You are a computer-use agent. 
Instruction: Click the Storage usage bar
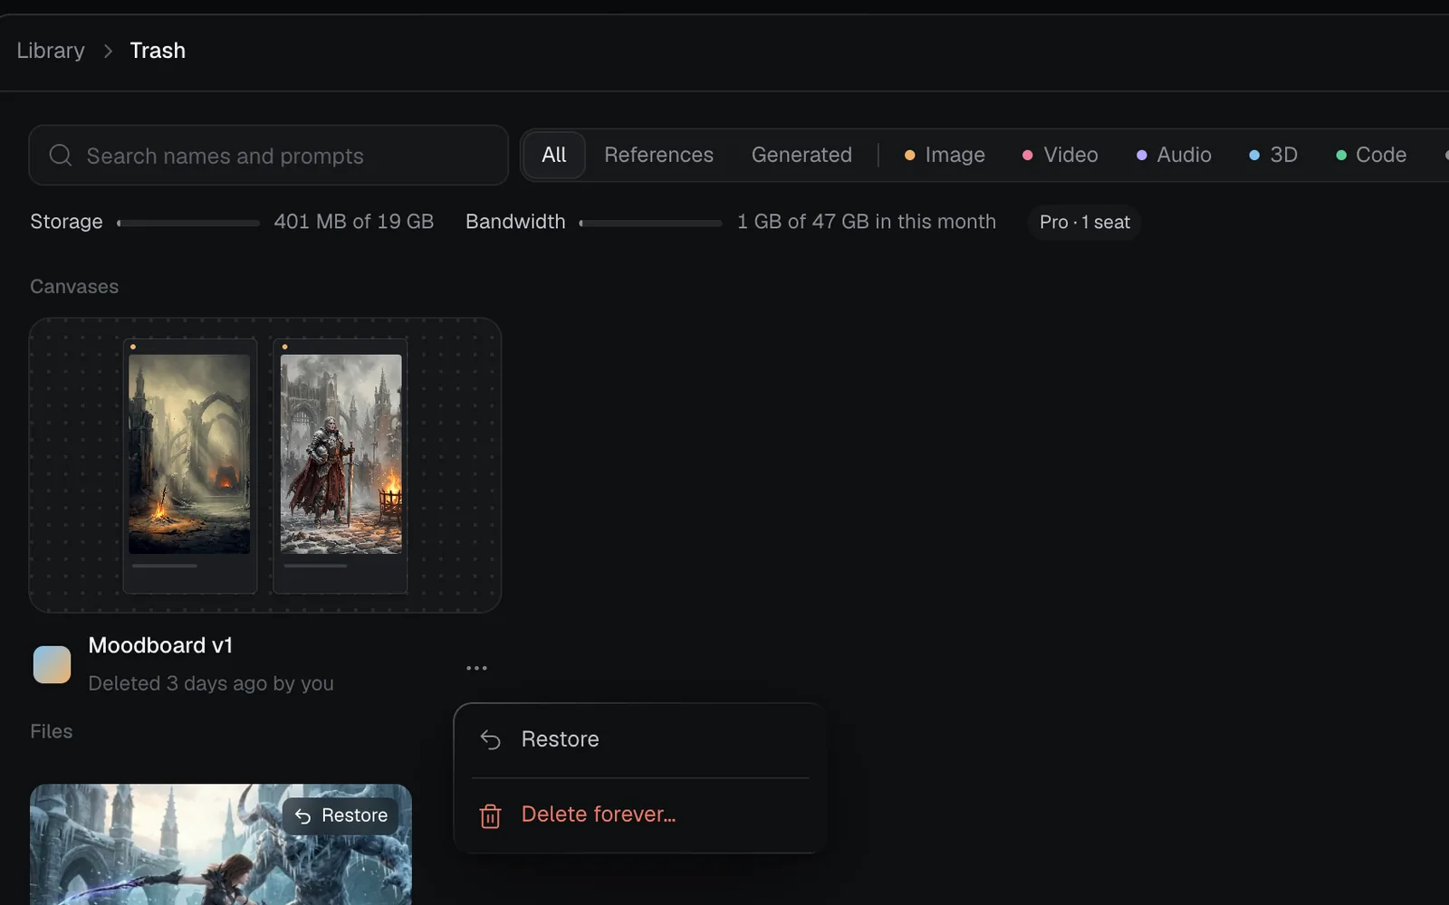pos(188,223)
